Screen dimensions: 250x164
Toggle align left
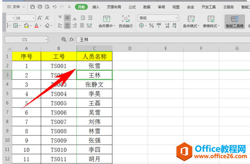pos(60,25)
